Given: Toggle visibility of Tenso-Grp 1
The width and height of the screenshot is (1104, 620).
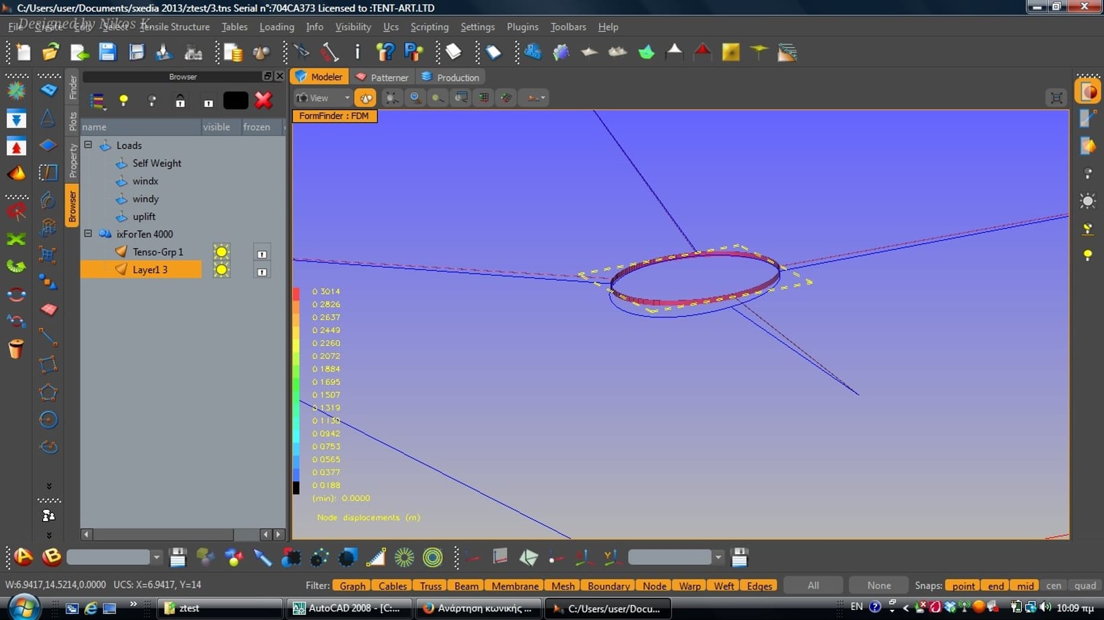Looking at the screenshot, I should coord(221,252).
